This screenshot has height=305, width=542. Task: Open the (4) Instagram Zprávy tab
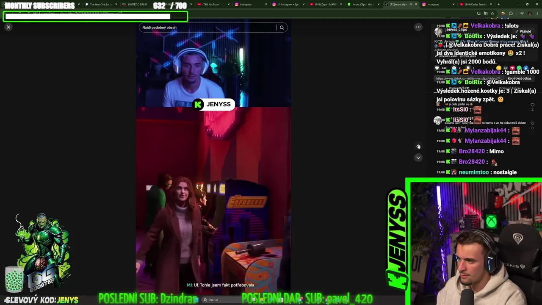click(288, 4)
